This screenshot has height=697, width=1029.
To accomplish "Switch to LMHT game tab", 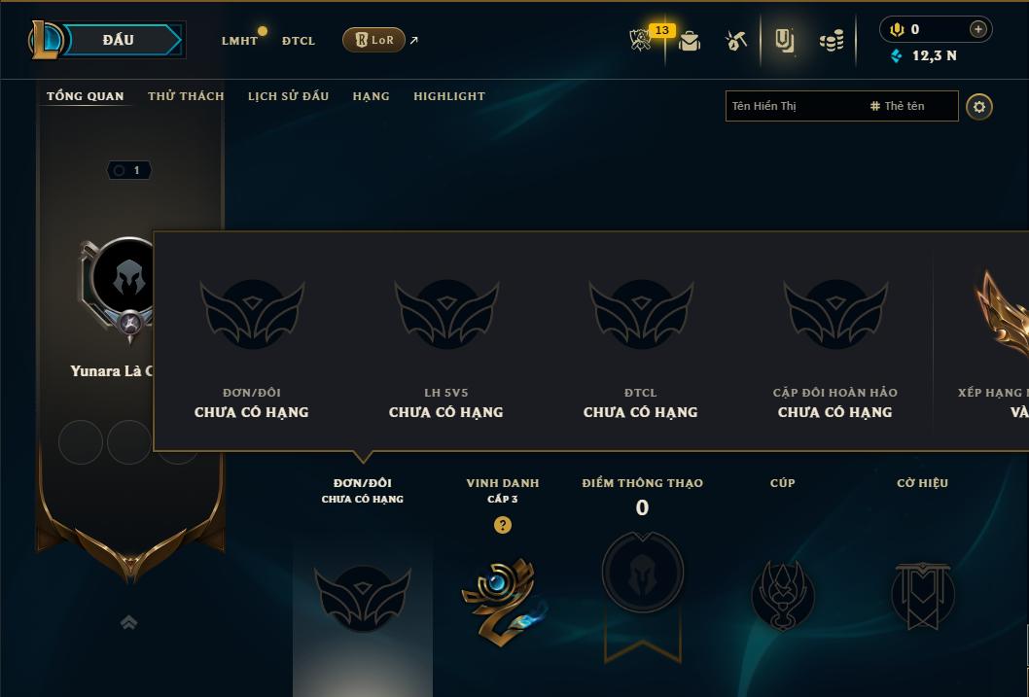I will pyautogui.click(x=239, y=41).
